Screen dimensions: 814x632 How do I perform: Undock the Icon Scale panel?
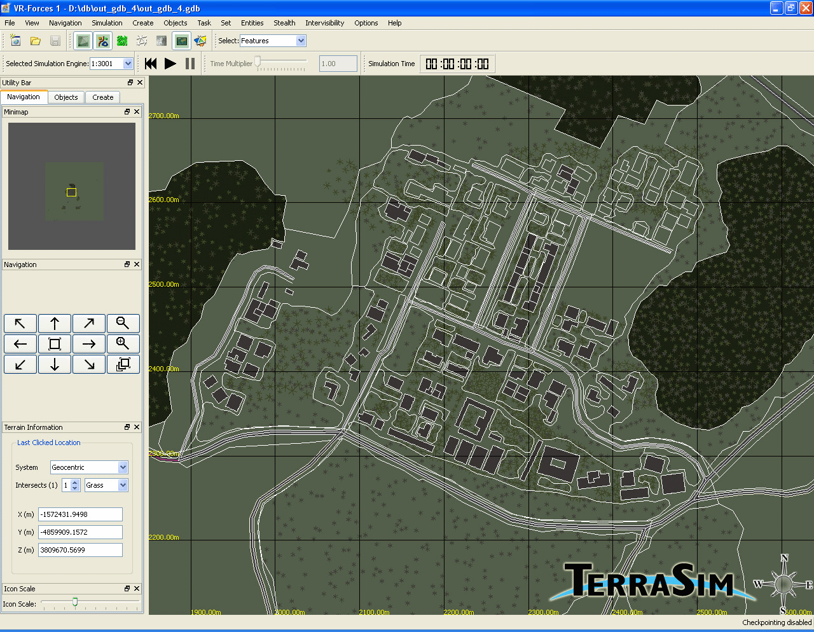click(x=127, y=589)
